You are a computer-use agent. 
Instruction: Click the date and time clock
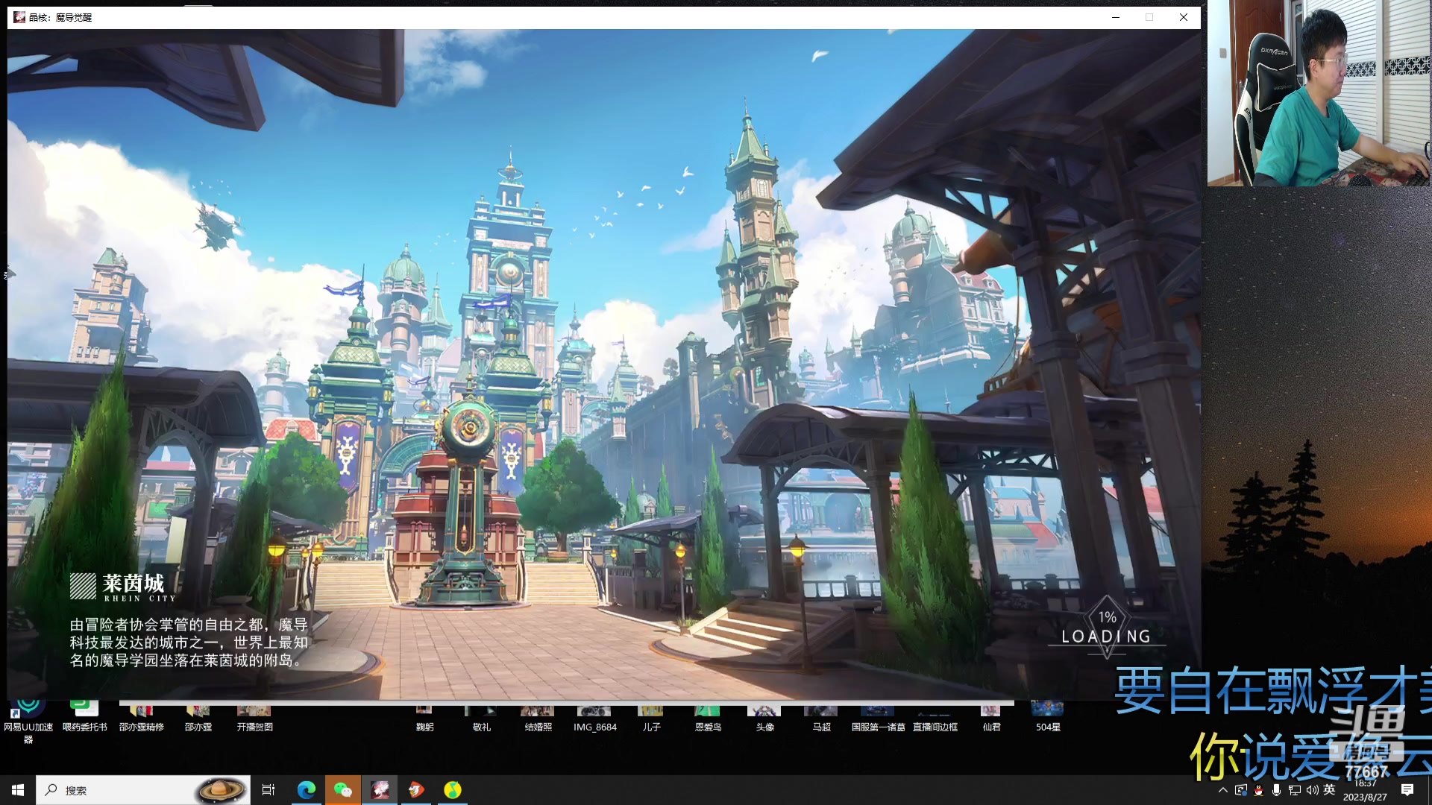click(1365, 791)
